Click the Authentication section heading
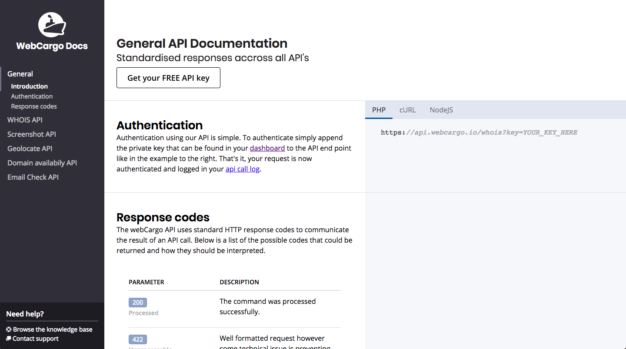Screen dimensions: 626x349 point(160,125)
